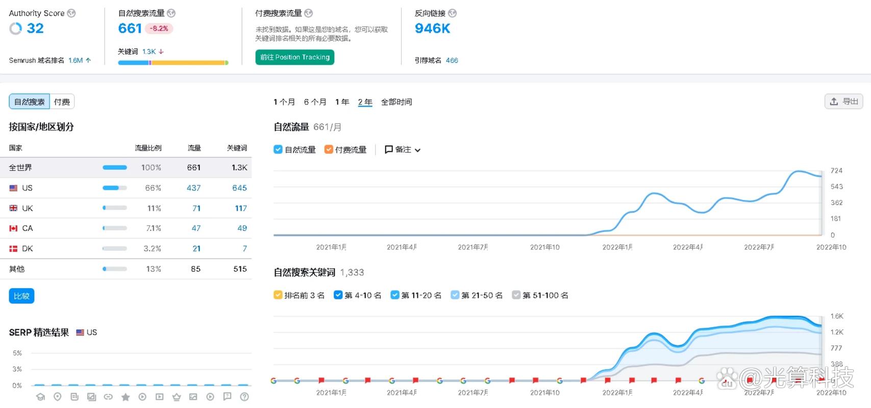Viewport: 871px width, 408px height.
Task: Select the question mark circle SERP icon
Action: tap(244, 397)
